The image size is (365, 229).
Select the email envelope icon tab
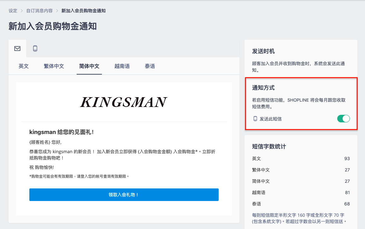[17, 48]
